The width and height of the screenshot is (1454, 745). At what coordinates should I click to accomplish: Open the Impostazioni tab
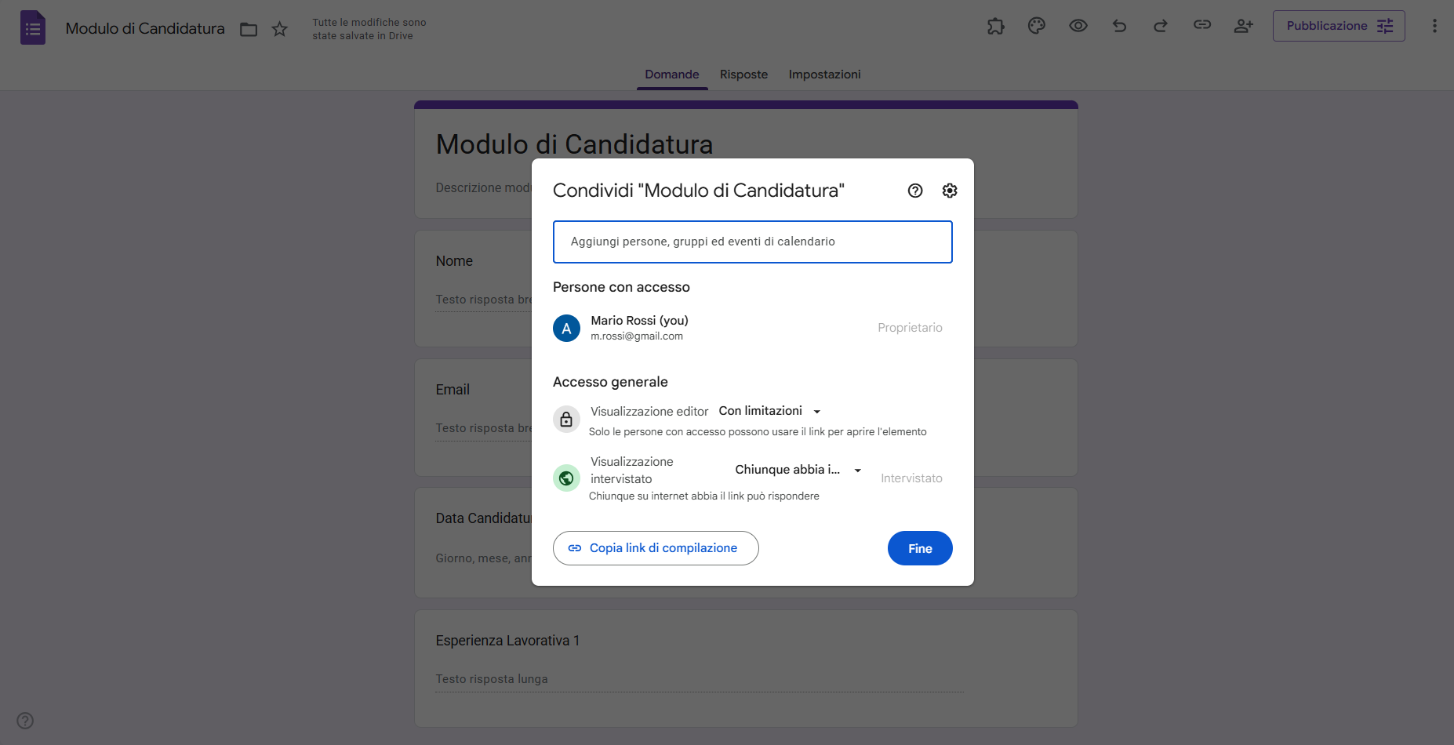pyautogui.click(x=824, y=74)
